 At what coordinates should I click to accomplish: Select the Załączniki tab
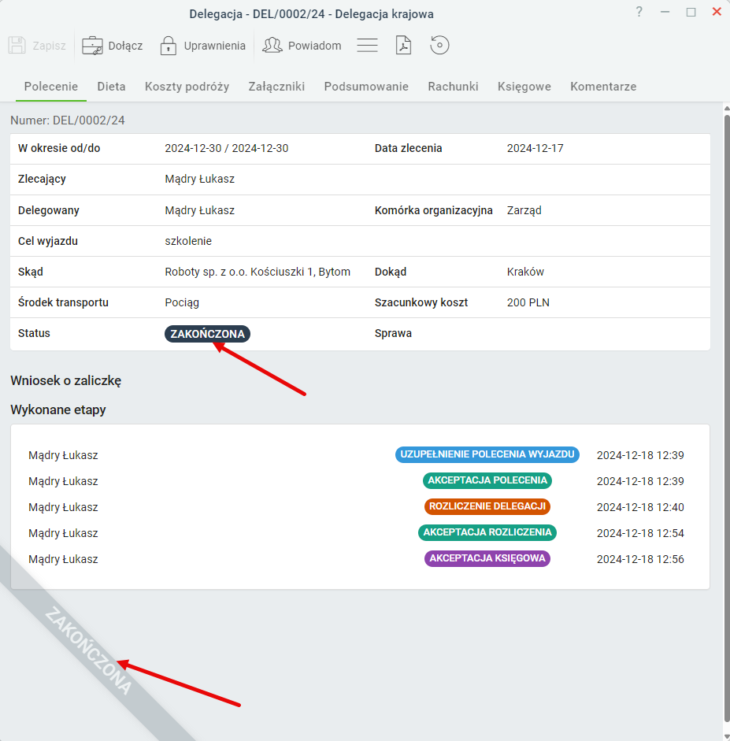pyautogui.click(x=276, y=87)
